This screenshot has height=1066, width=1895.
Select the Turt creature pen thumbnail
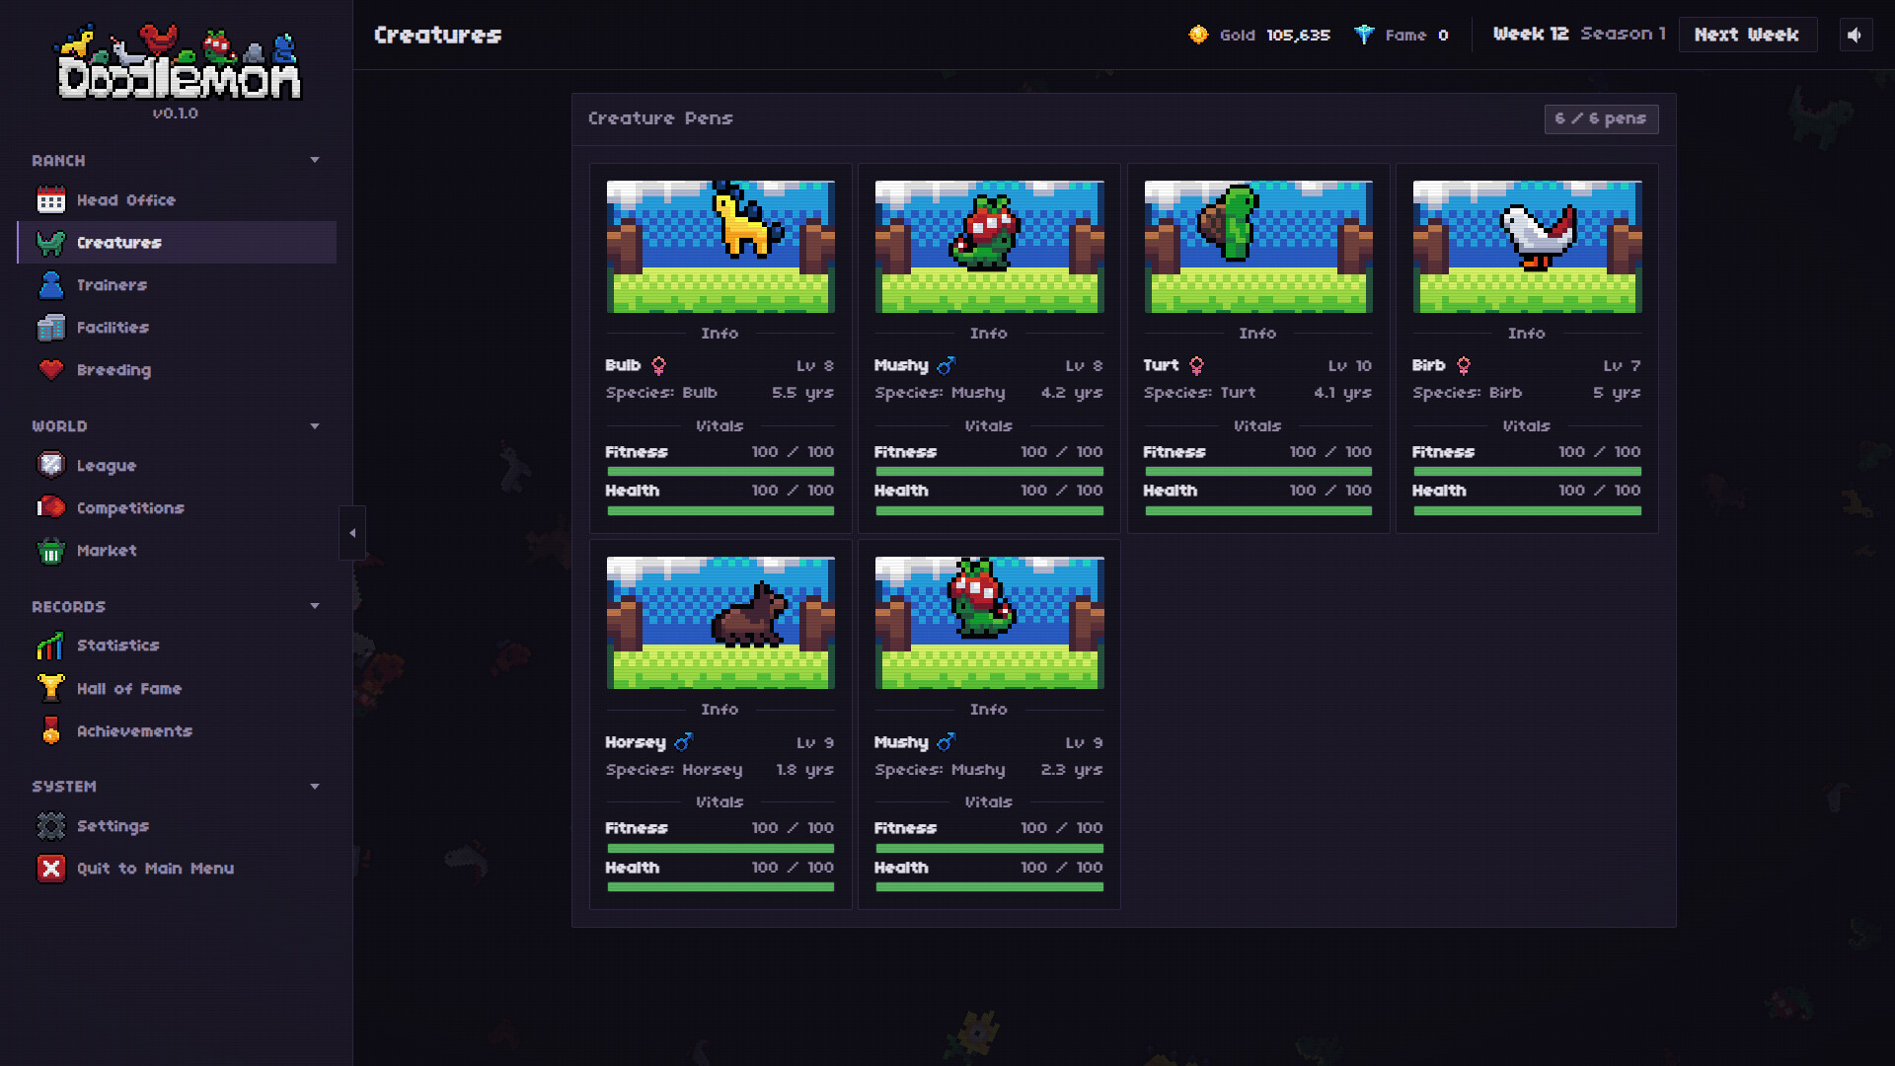tap(1257, 247)
